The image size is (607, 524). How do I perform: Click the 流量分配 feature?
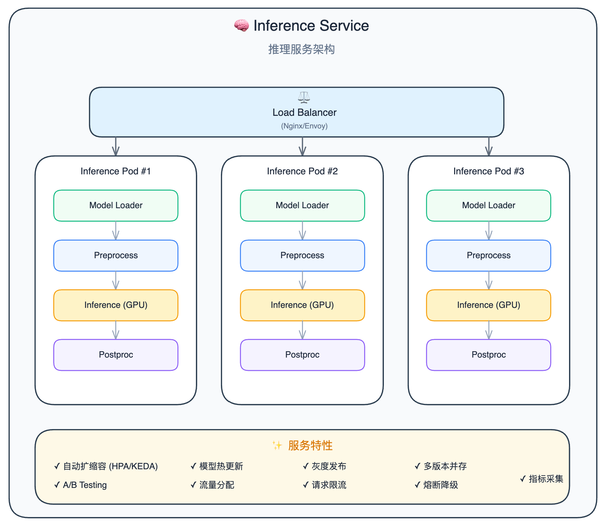[x=212, y=485]
